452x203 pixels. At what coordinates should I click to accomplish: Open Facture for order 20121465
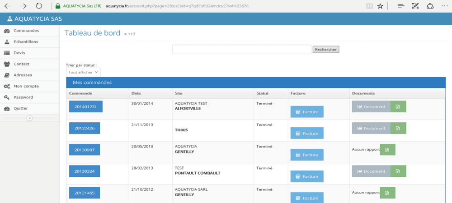point(307,198)
